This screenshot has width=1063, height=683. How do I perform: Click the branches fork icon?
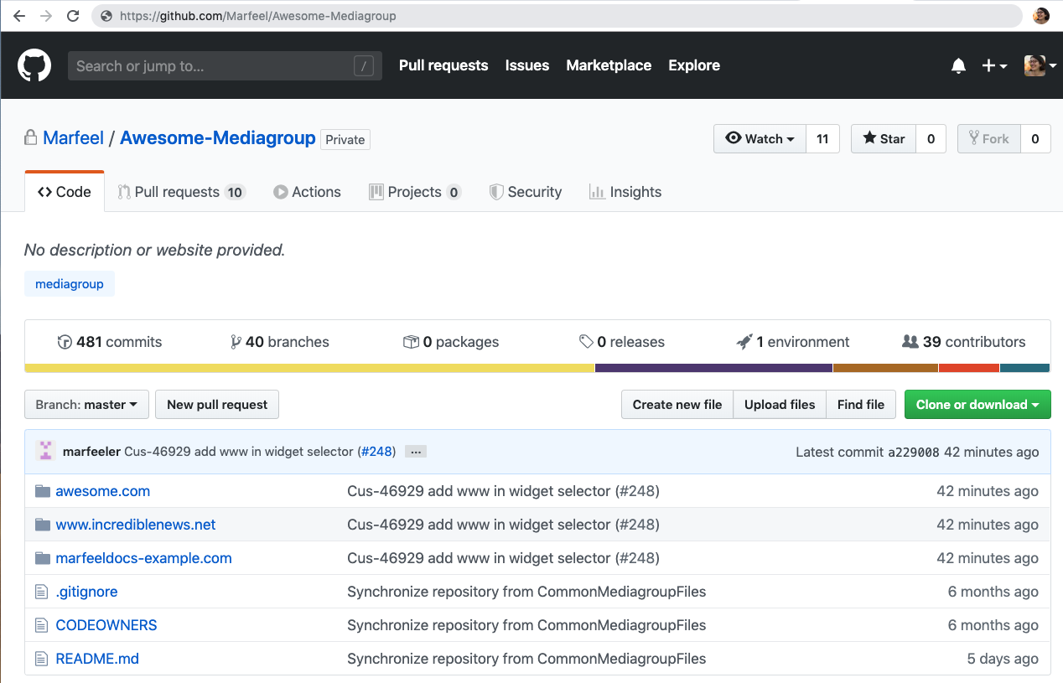(236, 342)
